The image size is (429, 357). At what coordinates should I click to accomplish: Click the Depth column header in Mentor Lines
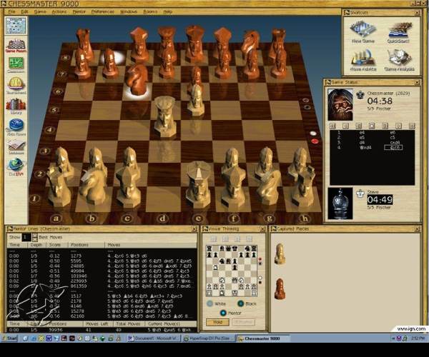click(x=37, y=245)
